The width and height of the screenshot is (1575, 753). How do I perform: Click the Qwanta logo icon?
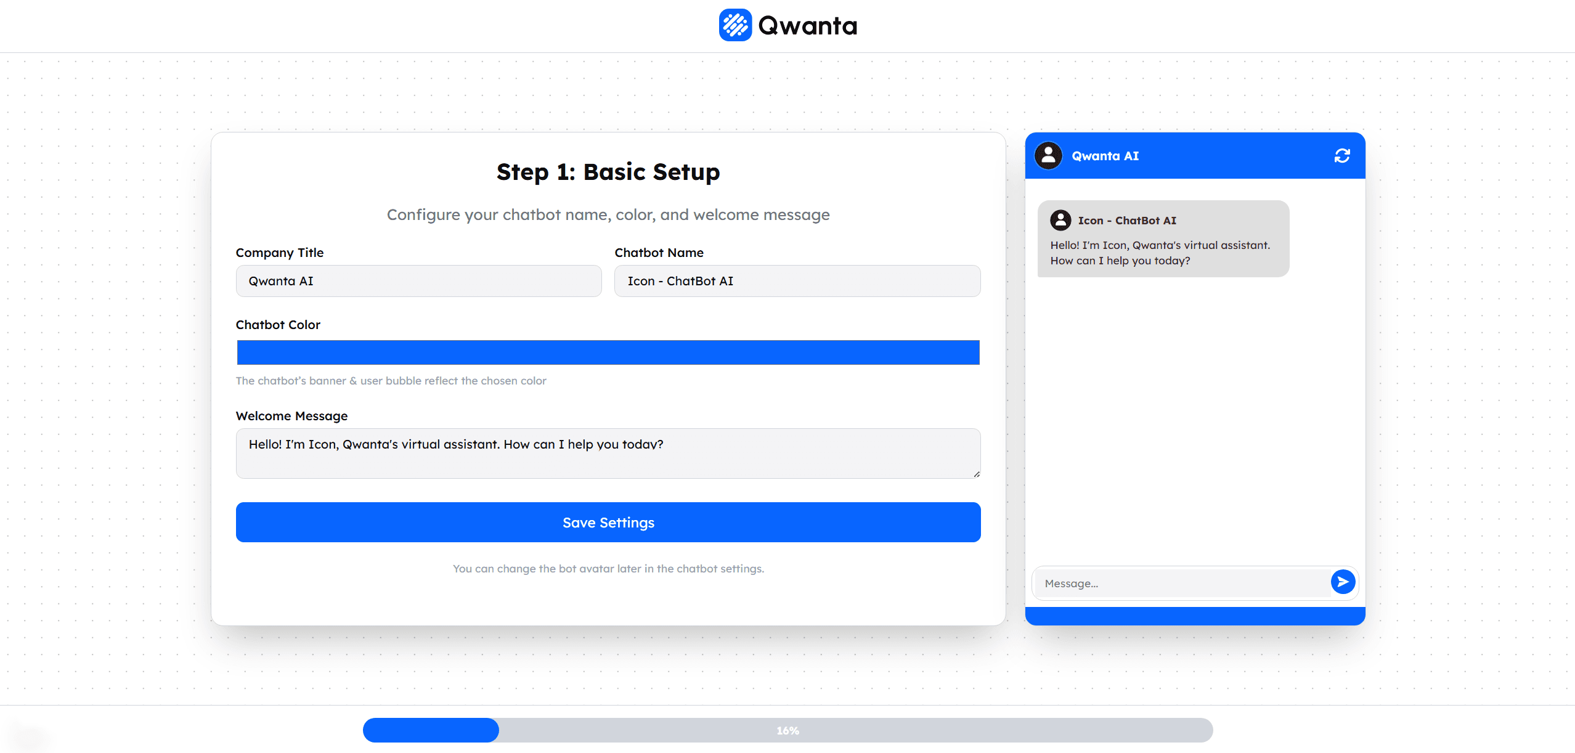[x=735, y=25]
